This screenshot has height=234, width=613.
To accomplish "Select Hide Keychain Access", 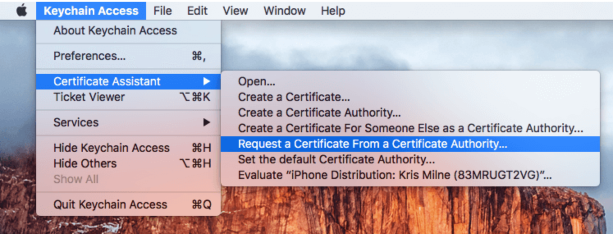I will pyautogui.click(x=128, y=148).
